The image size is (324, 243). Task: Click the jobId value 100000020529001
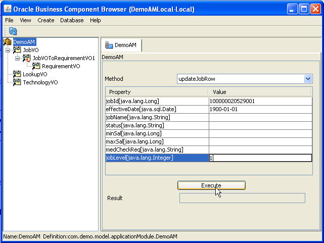click(232, 101)
